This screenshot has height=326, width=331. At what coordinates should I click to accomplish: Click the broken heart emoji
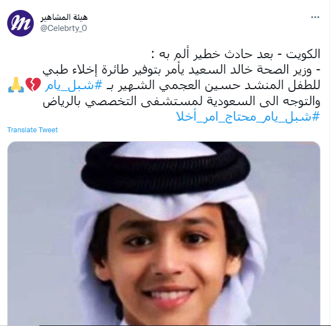[33, 85]
